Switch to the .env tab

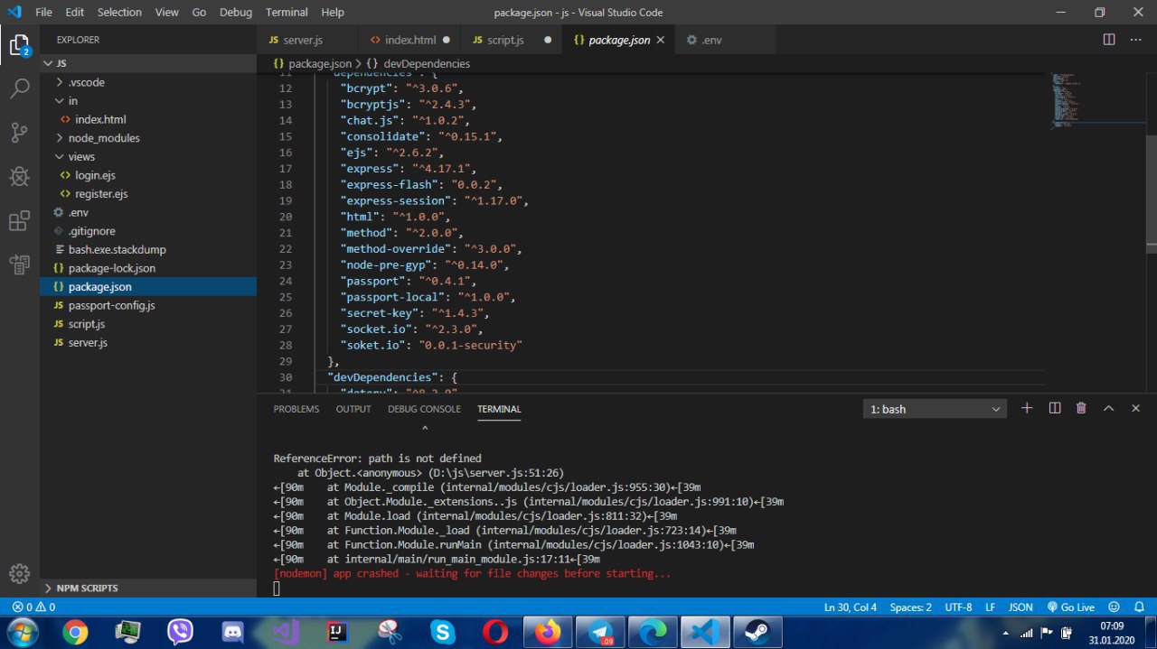click(725, 40)
